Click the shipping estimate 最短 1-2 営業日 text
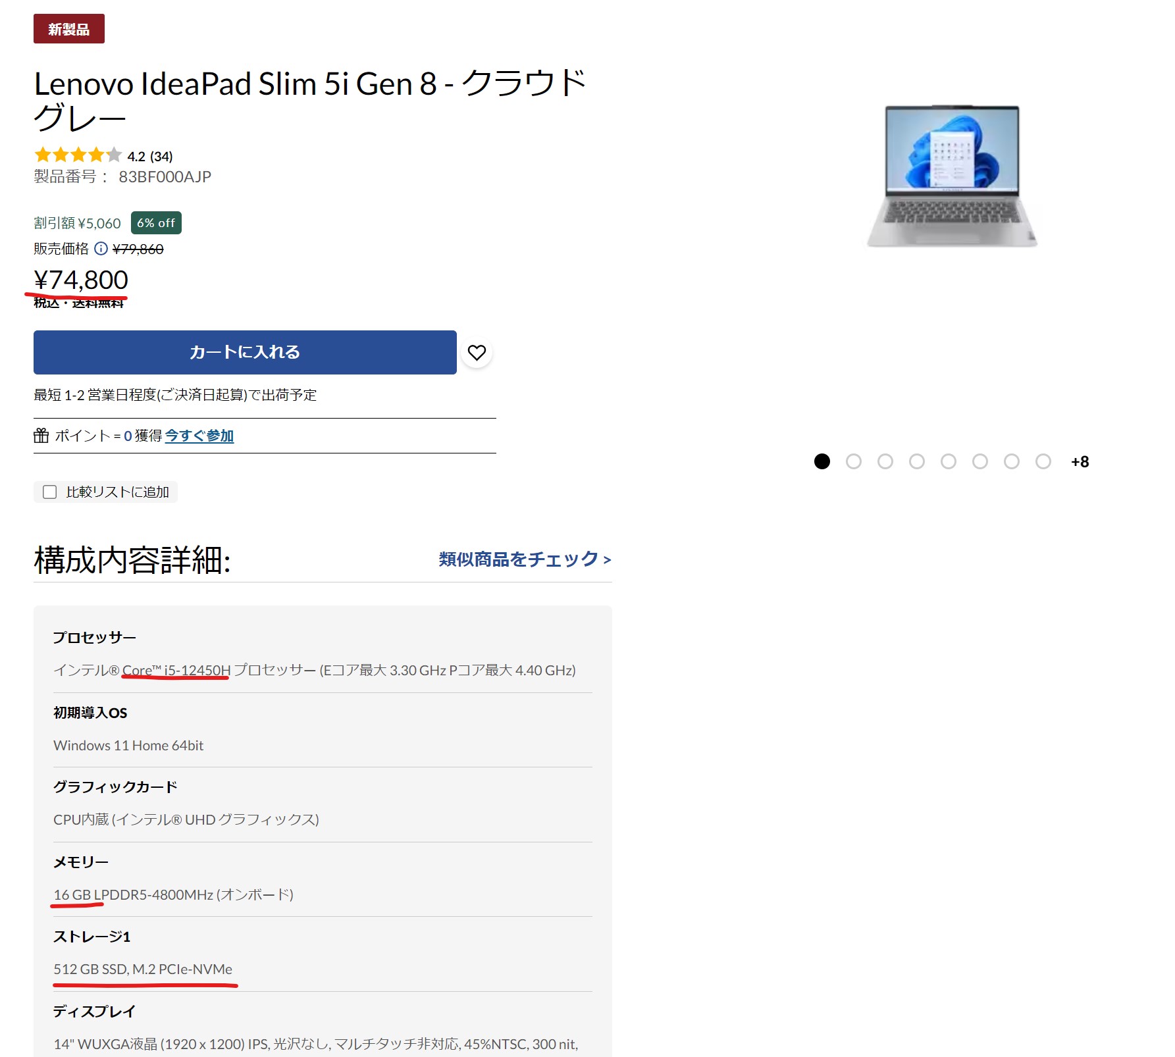The width and height of the screenshot is (1175, 1057). click(x=175, y=395)
